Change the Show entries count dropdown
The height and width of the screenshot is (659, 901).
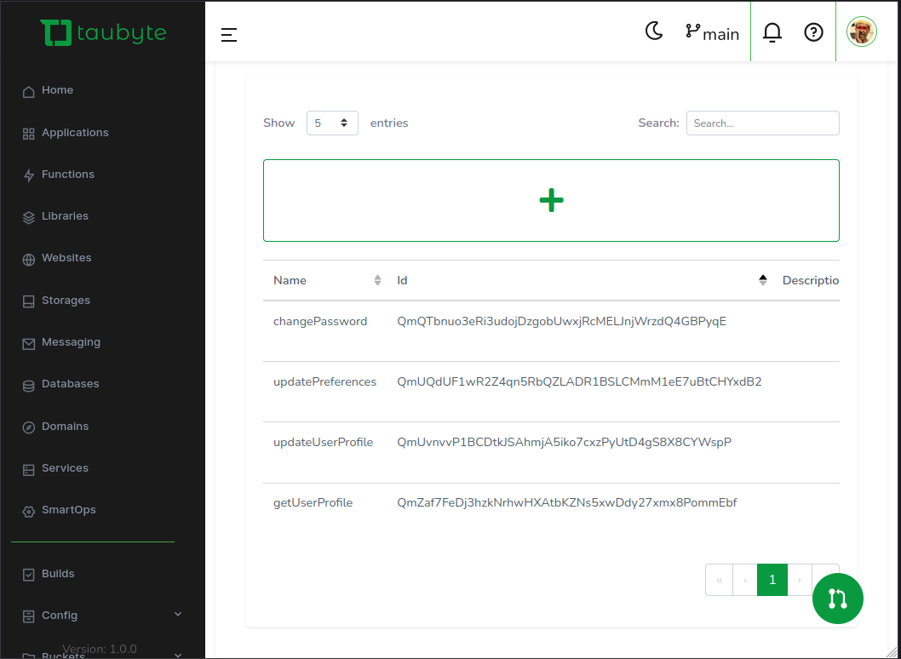(332, 123)
